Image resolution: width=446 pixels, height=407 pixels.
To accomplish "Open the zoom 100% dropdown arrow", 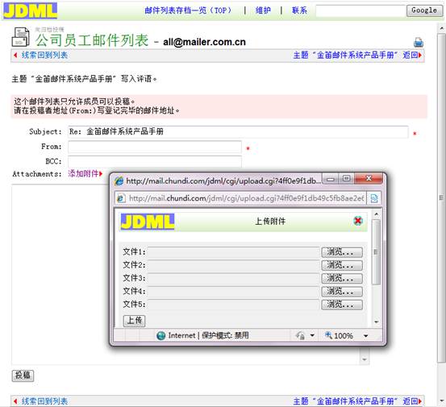I will pyautogui.click(x=365, y=336).
